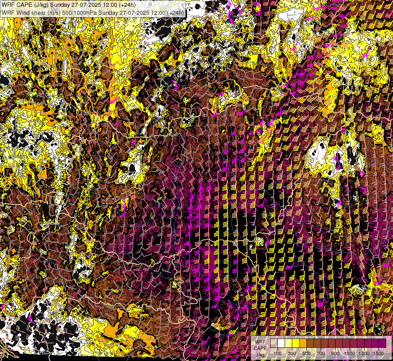Click the legend value 1300

(364, 353)
